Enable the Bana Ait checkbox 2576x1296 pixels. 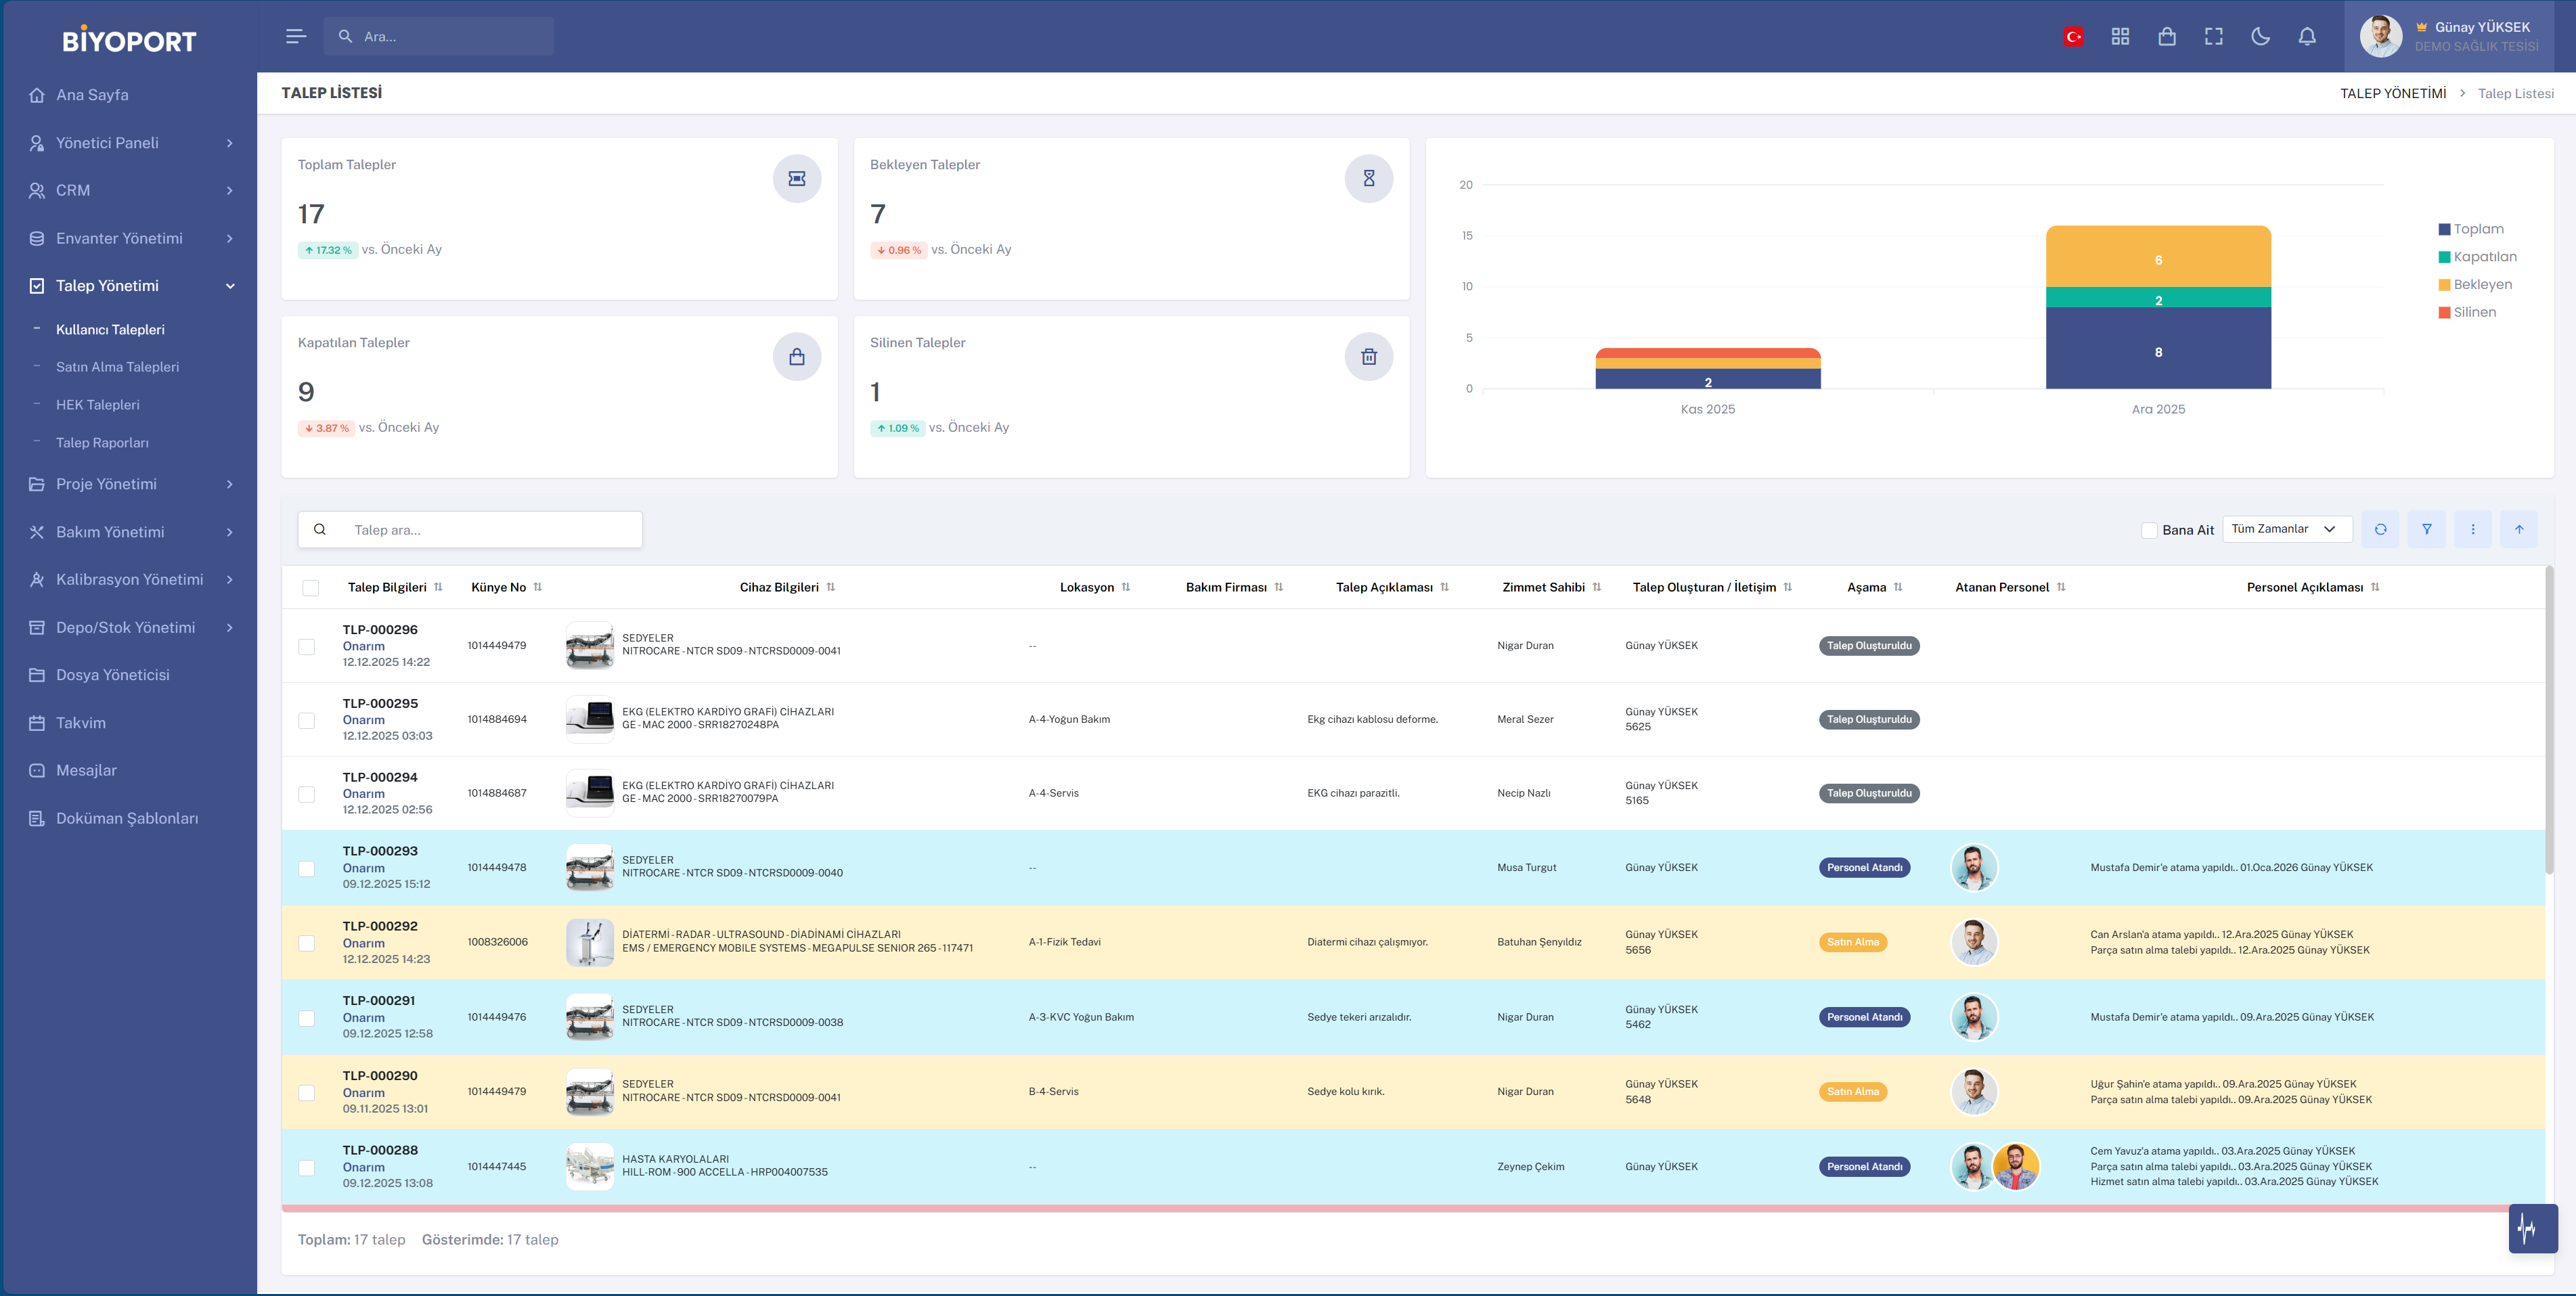[x=2149, y=530]
